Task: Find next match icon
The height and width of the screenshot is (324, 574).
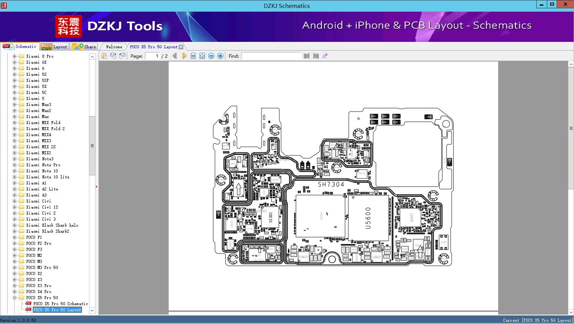Action: click(316, 56)
